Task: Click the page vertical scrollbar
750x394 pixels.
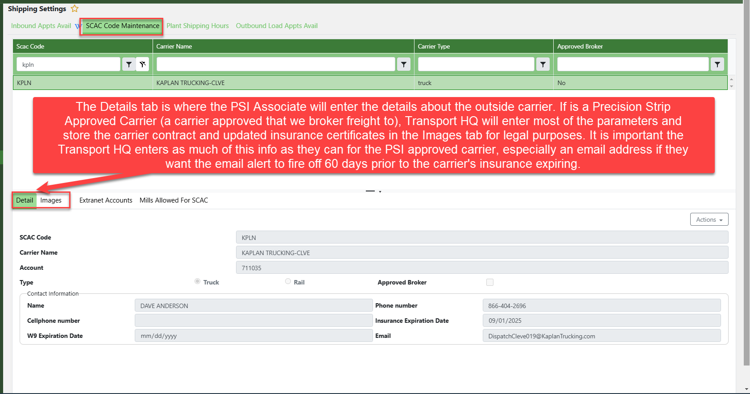Action: pyautogui.click(x=746, y=183)
